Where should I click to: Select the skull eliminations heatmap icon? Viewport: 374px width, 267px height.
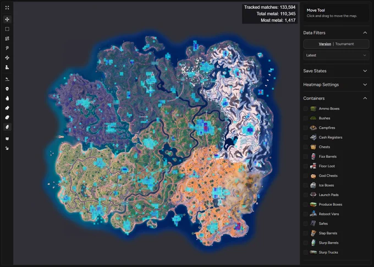(x=7, y=89)
